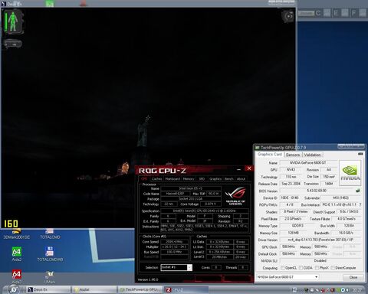The image size is (368, 294).
Task: Open the TOTALCMDW9 desktop shortcut
Action: [x=50, y=254]
